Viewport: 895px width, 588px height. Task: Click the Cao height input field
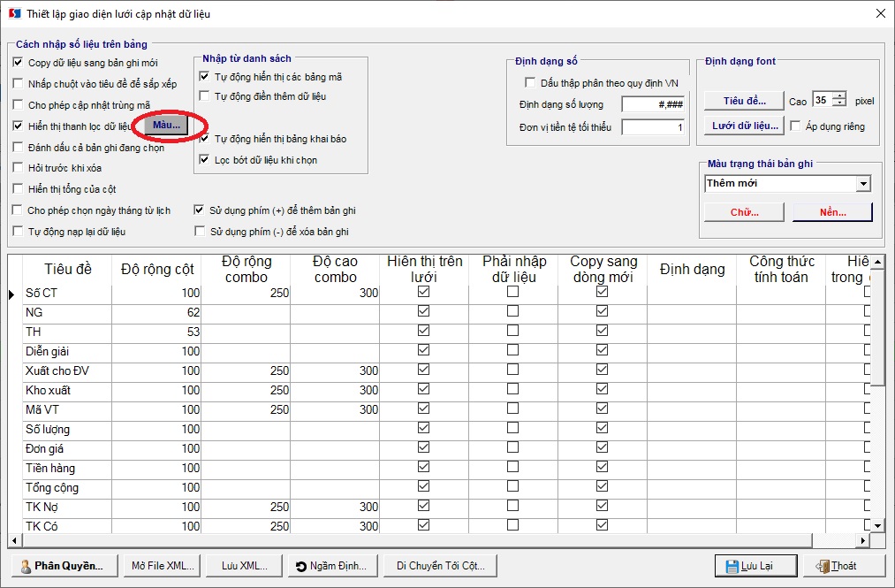coord(823,100)
